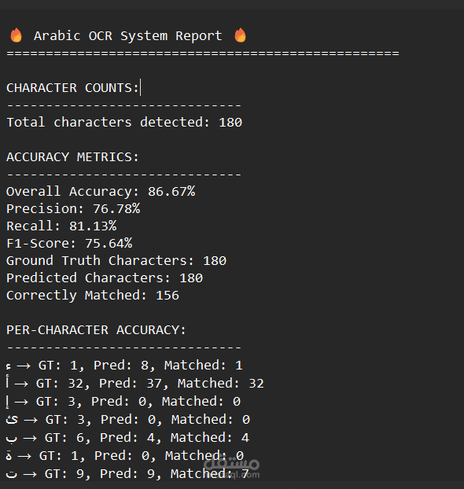464x489 pixels.
Task: Click the Predicted Characters 180 line
Action: click(105, 278)
